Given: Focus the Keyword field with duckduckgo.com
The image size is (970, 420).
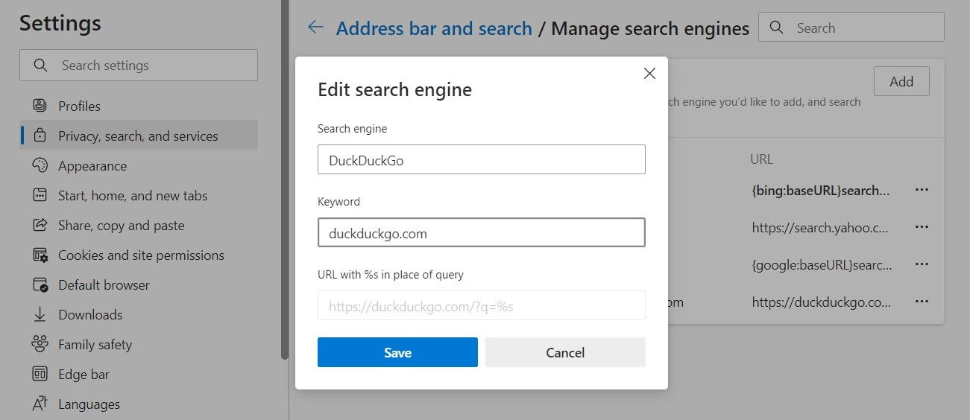Looking at the screenshot, I should (x=481, y=232).
